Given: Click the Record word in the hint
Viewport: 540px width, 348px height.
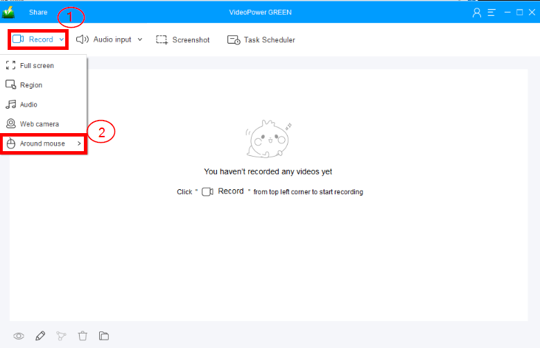Looking at the screenshot, I should 231,191.
